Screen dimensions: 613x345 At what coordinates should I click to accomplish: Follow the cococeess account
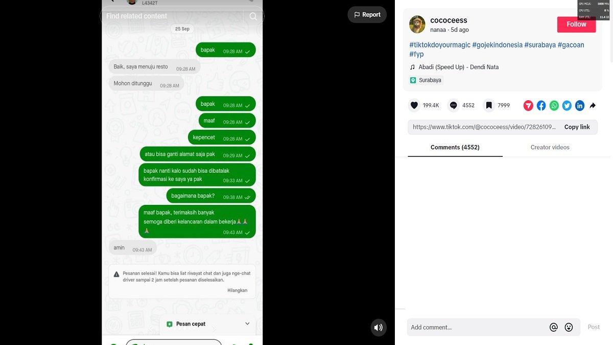576,24
